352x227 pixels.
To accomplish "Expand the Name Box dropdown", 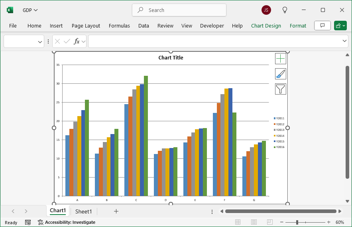I will click(x=40, y=42).
